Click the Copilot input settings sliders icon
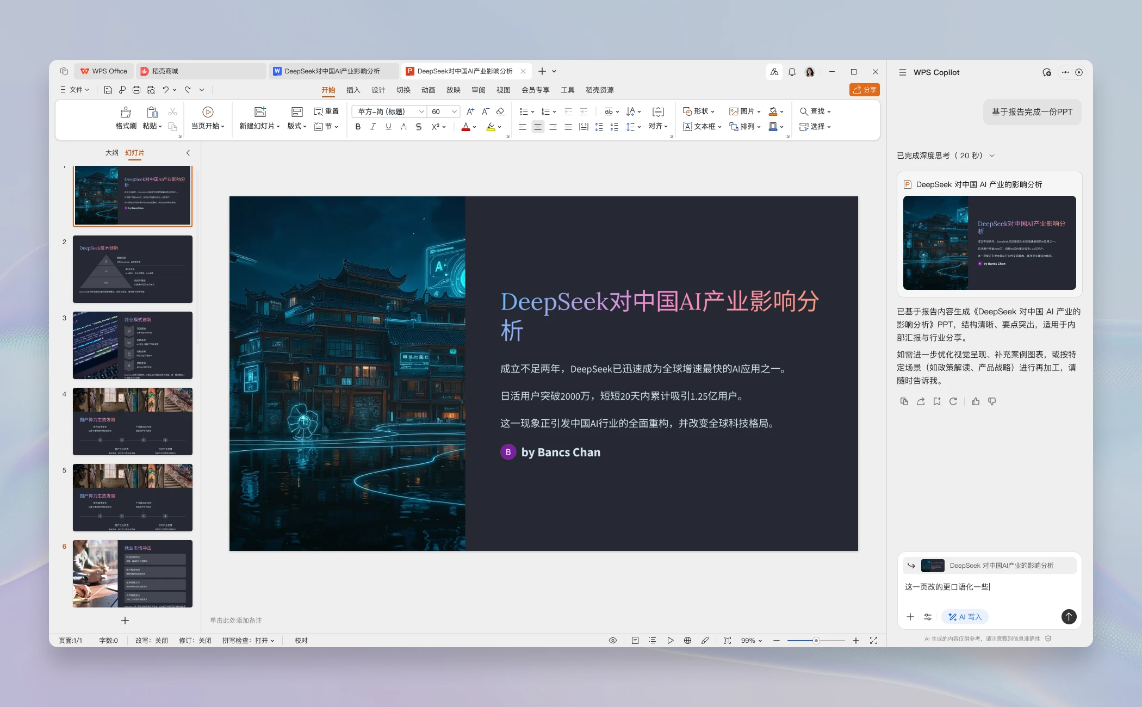Image resolution: width=1142 pixels, height=707 pixels. [928, 617]
